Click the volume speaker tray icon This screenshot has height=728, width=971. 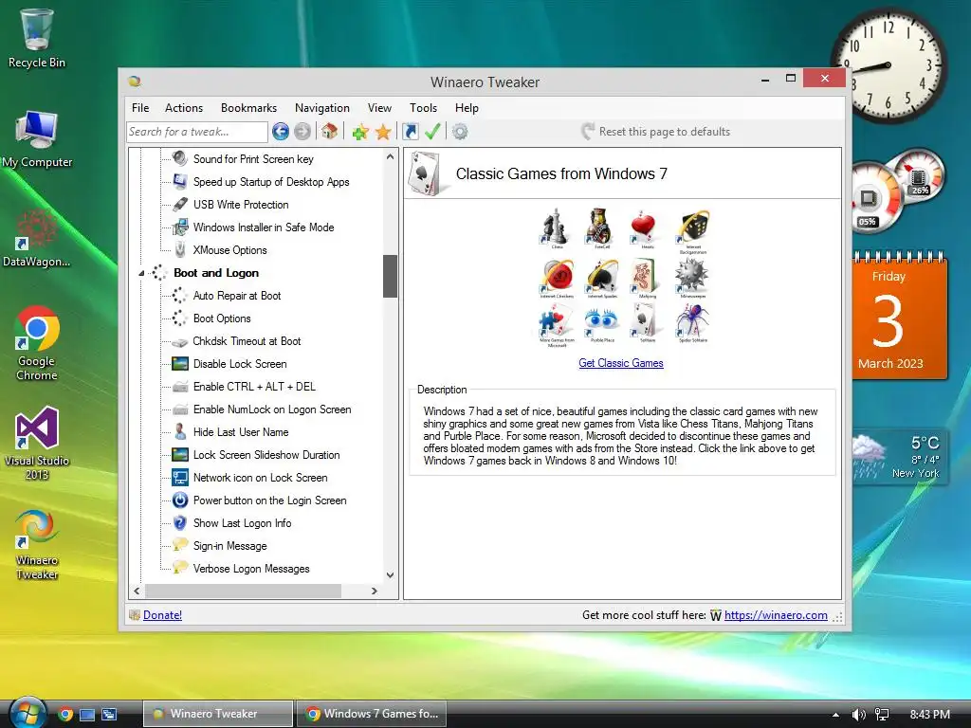click(x=858, y=715)
